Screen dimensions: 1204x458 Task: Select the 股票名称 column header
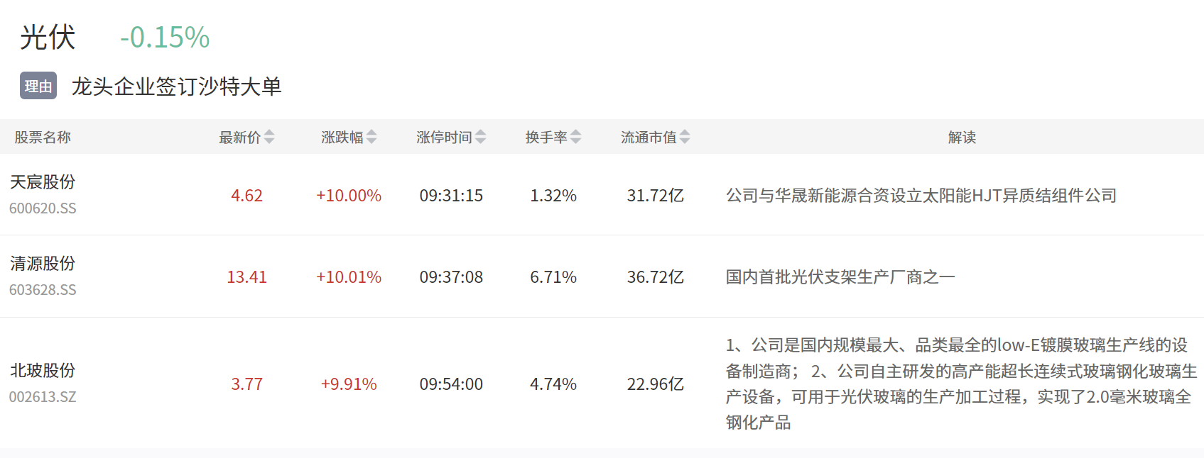tap(43, 138)
